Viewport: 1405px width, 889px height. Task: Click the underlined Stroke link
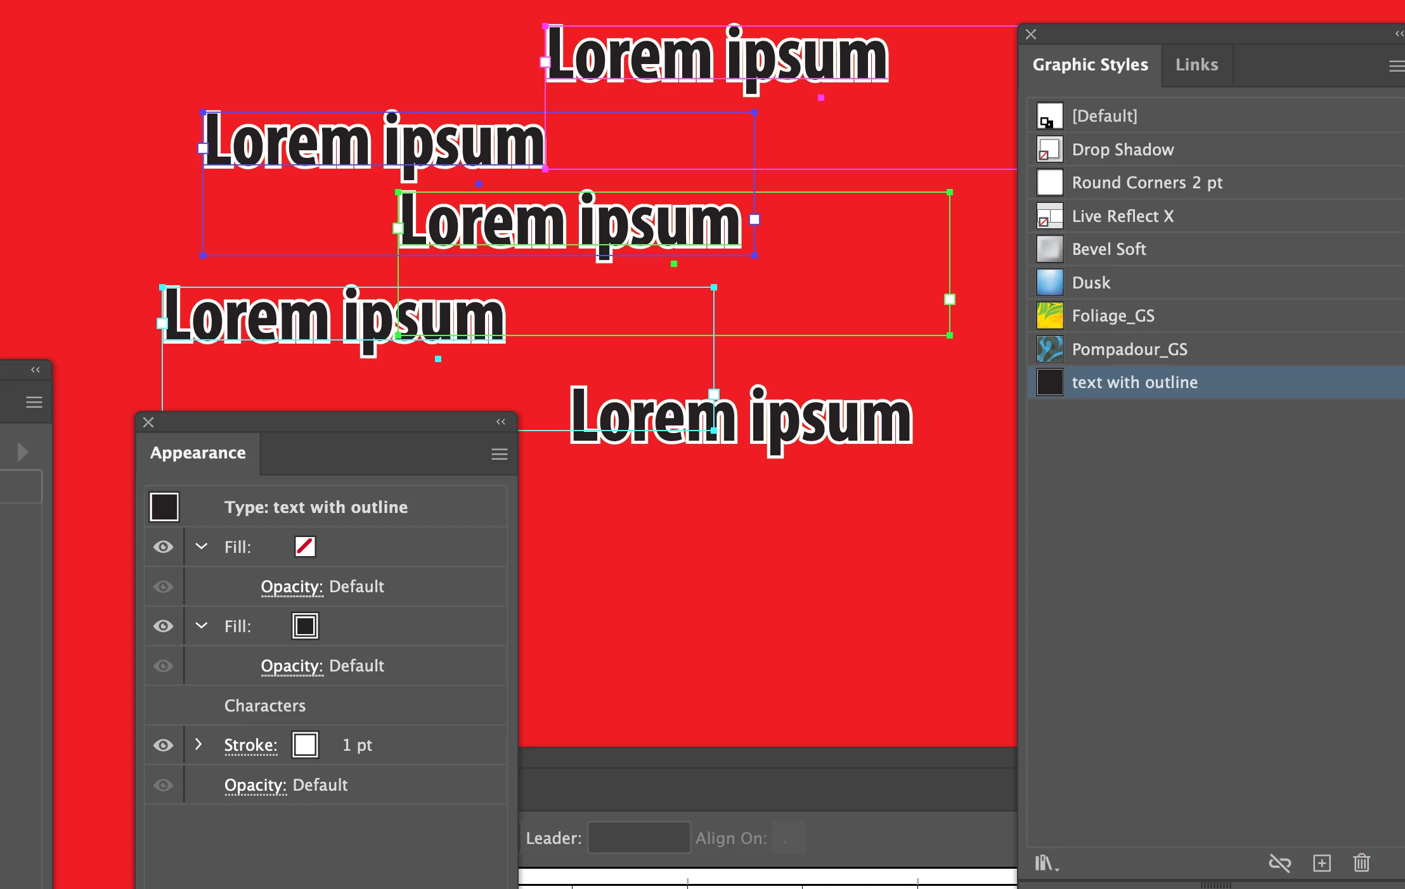[x=250, y=745]
